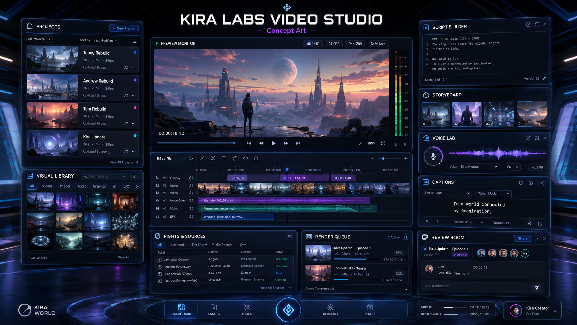Image resolution: width=577 pixels, height=325 pixels.
Task: Open more options for Tobey Rebuild project
Action: [x=134, y=68]
